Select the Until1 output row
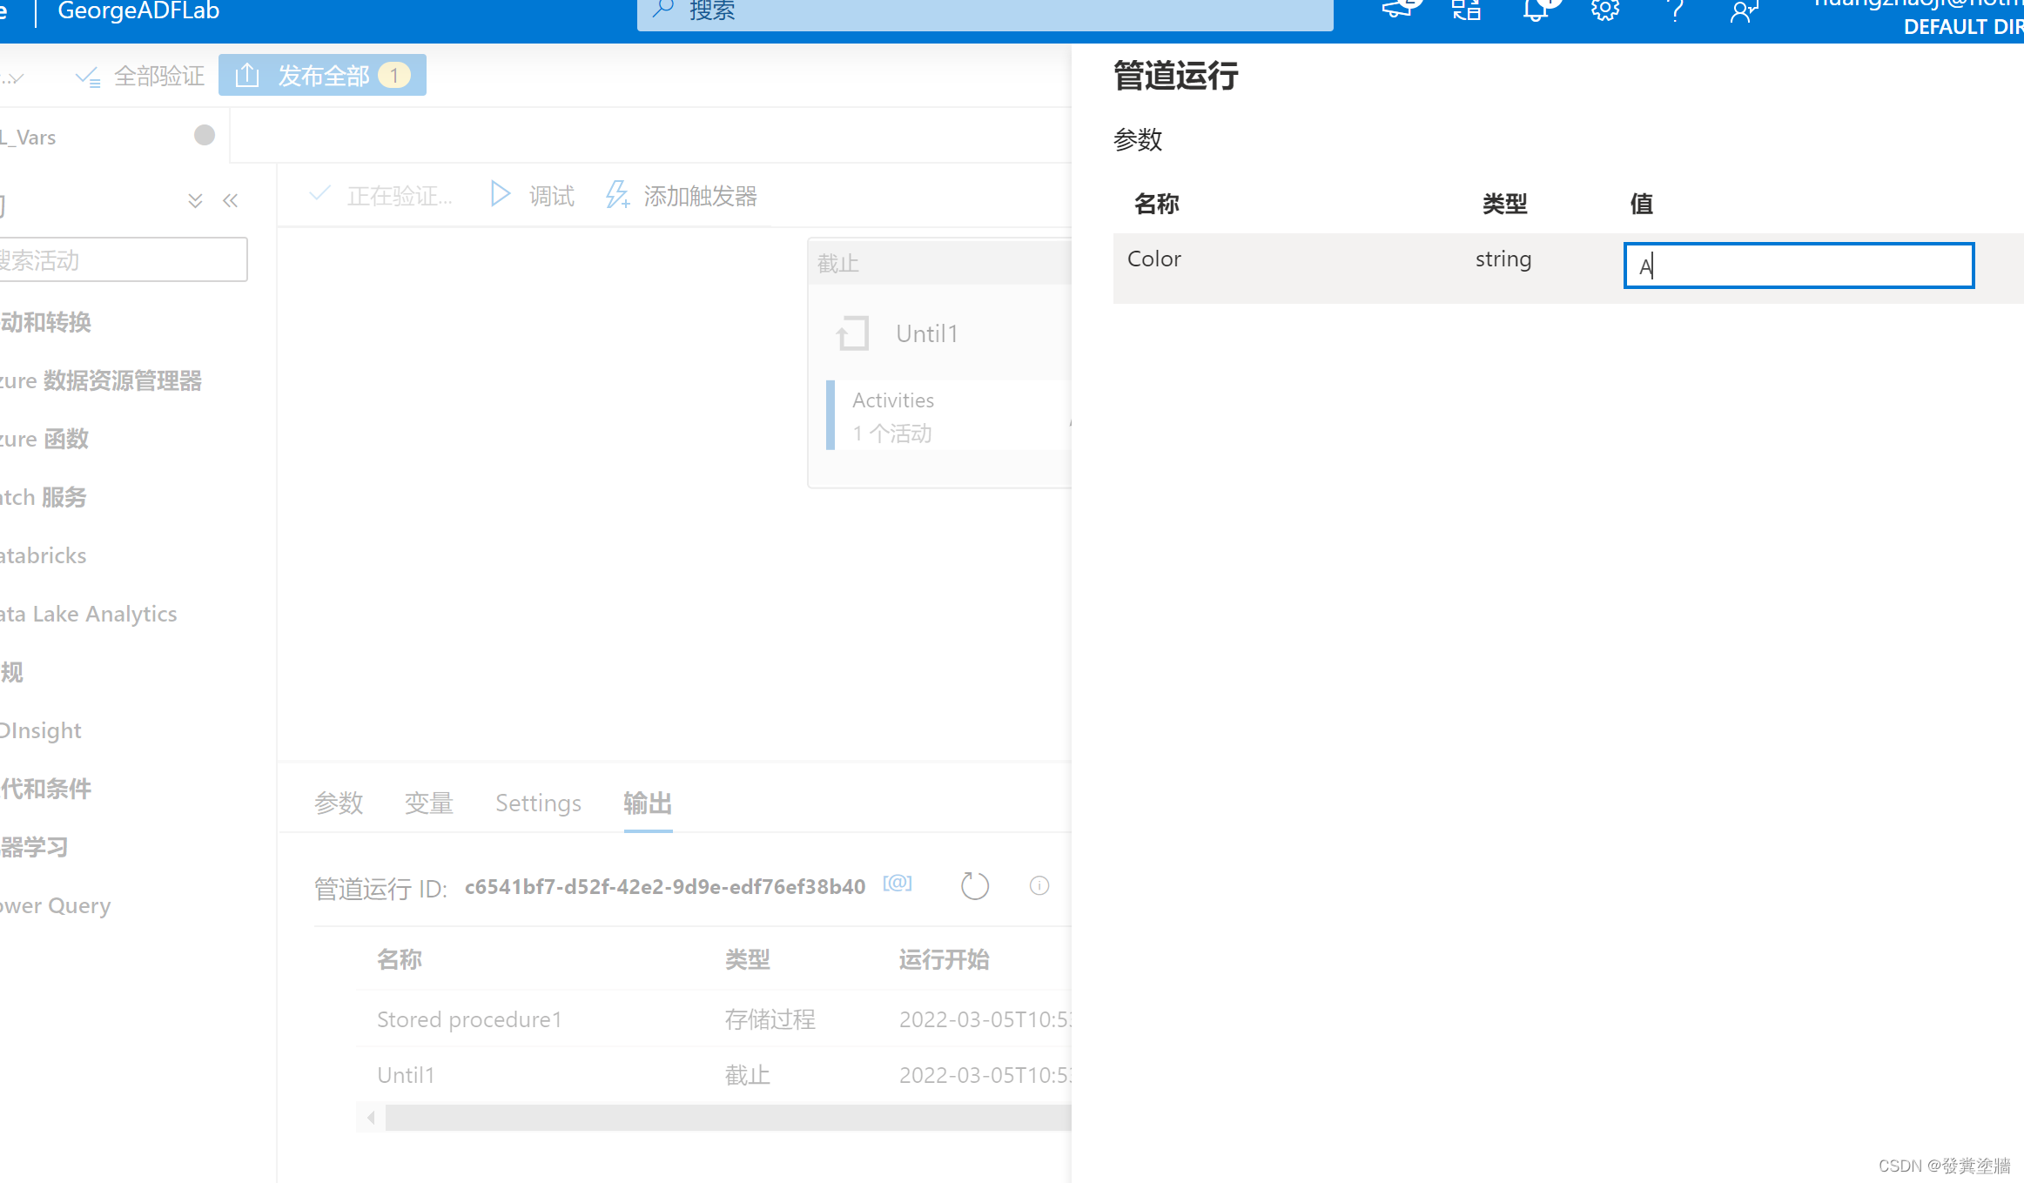2024x1183 pixels. (714, 1074)
